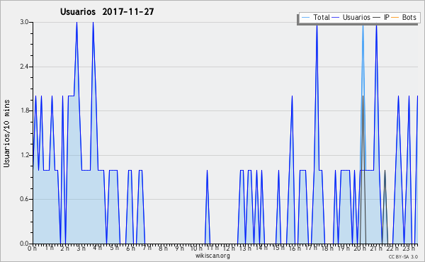Click the 7 h x-axis label
Image resolution: width=425 pixels, height=262 pixels.
pos(147,248)
